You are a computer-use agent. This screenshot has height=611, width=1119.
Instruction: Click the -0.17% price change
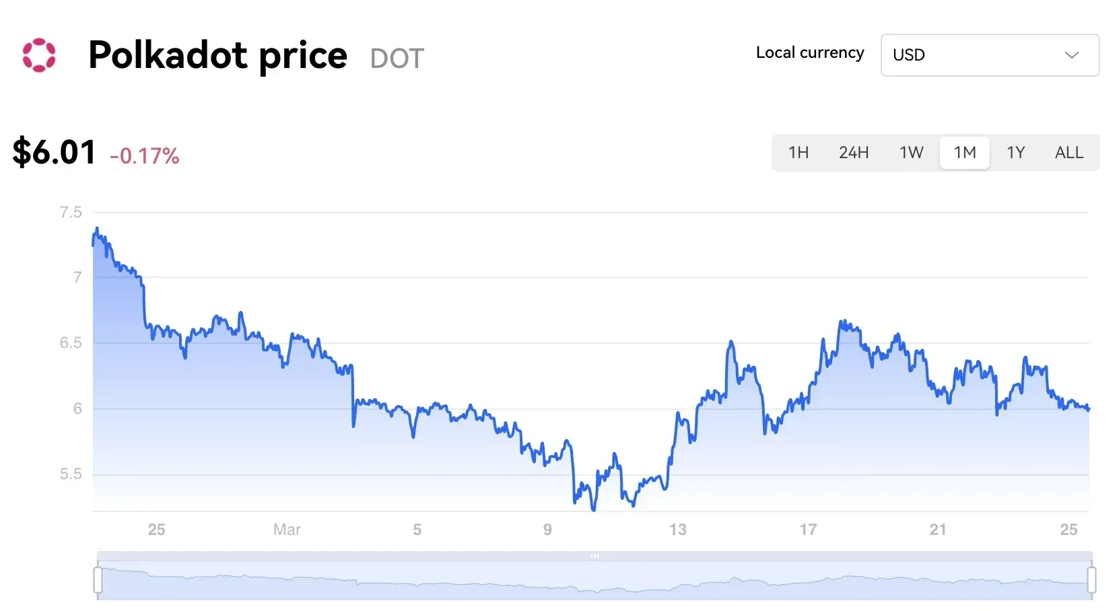(x=145, y=156)
